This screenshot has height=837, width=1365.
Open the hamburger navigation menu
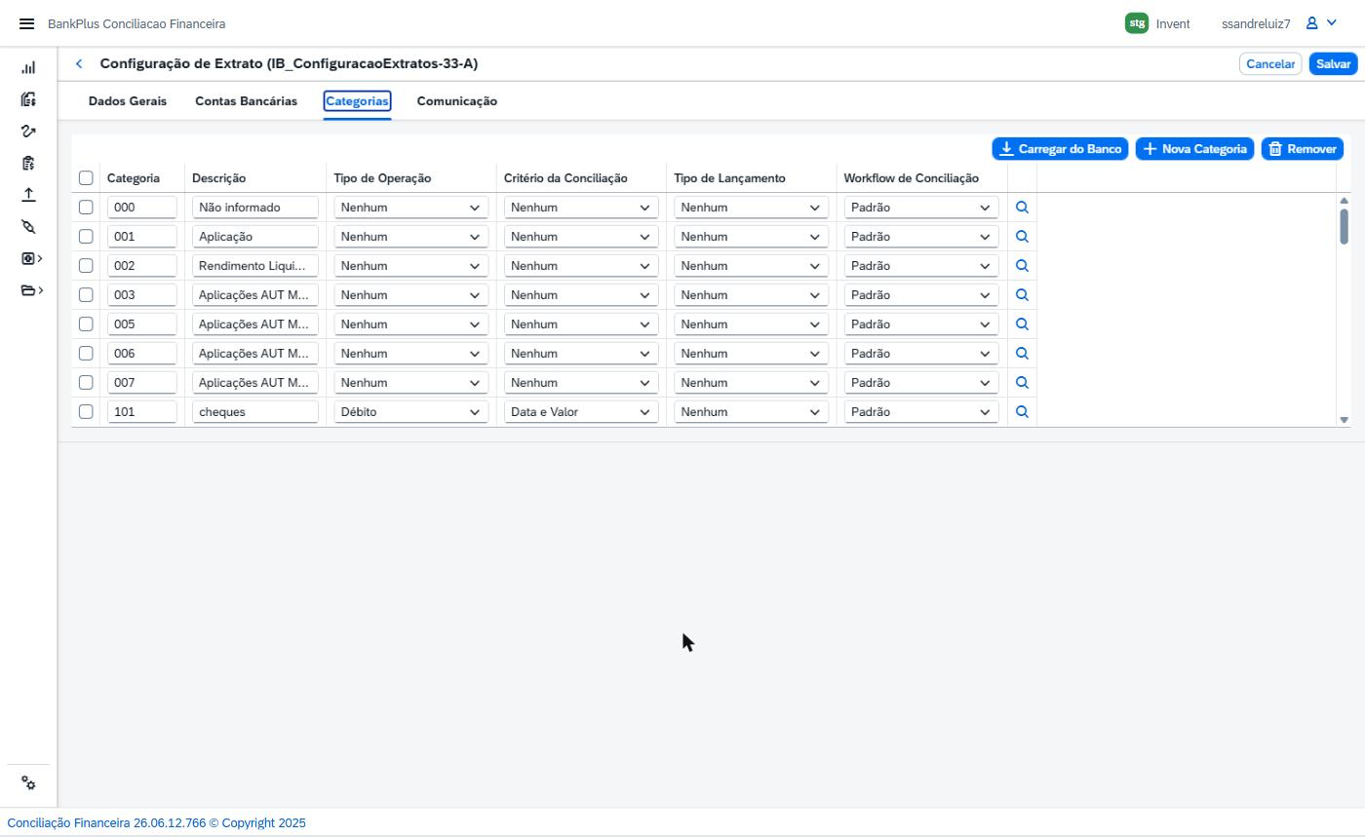click(26, 23)
